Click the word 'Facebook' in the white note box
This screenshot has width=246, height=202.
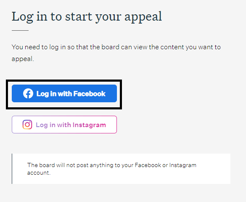[148, 165]
